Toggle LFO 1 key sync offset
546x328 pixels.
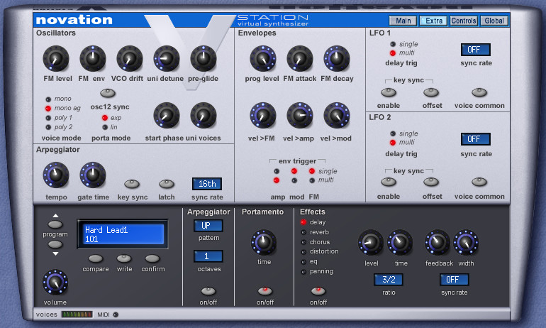[431, 92]
